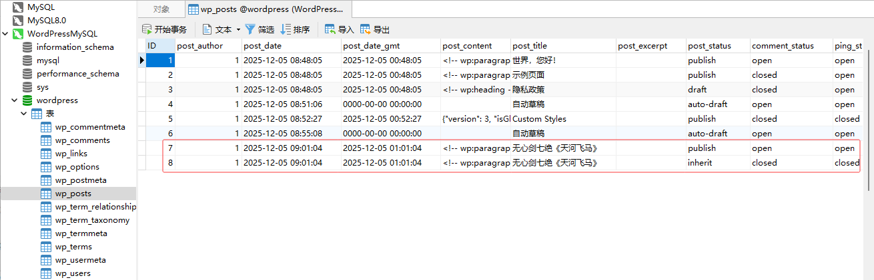Select wp_posts in the table tree
The width and height of the screenshot is (874, 280).
(73, 193)
